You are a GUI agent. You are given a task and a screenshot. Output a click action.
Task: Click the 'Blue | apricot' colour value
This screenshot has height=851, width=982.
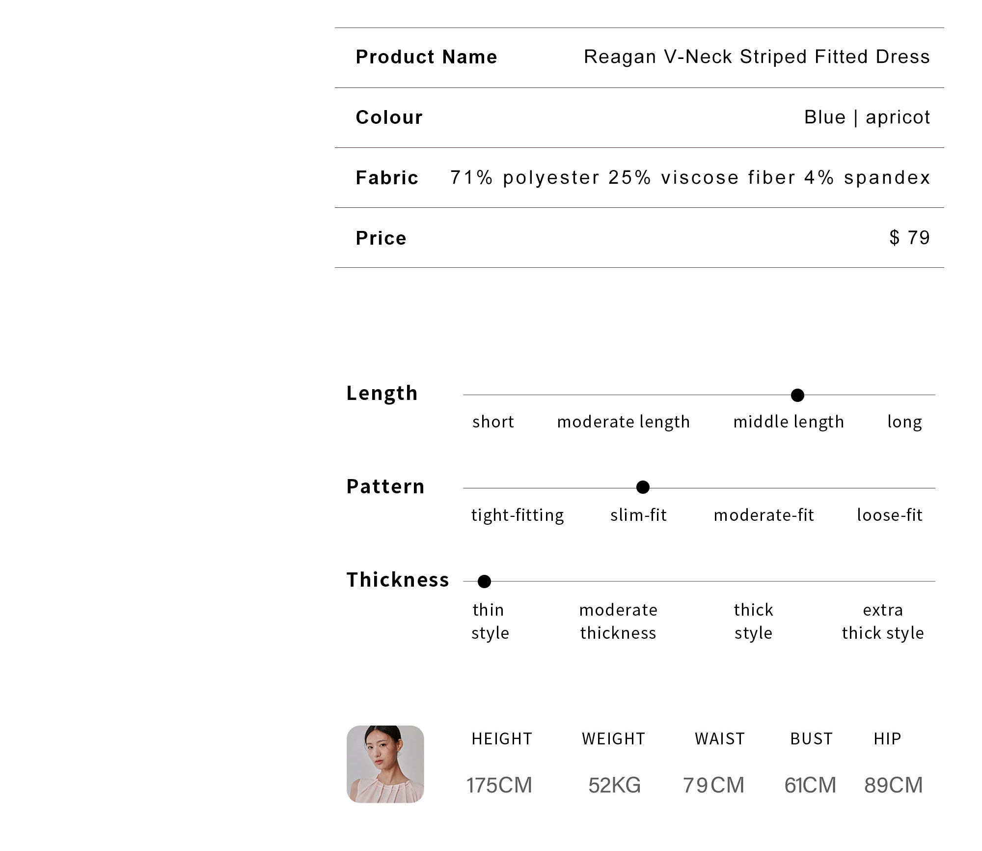pyautogui.click(x=867, y=117)
